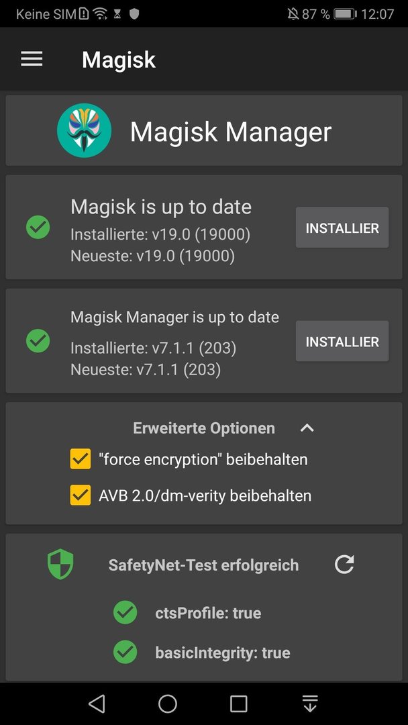This screenshot has height=725, width=408.
Task: Tap the battery indicator in status bar
Action: (345, 14)
